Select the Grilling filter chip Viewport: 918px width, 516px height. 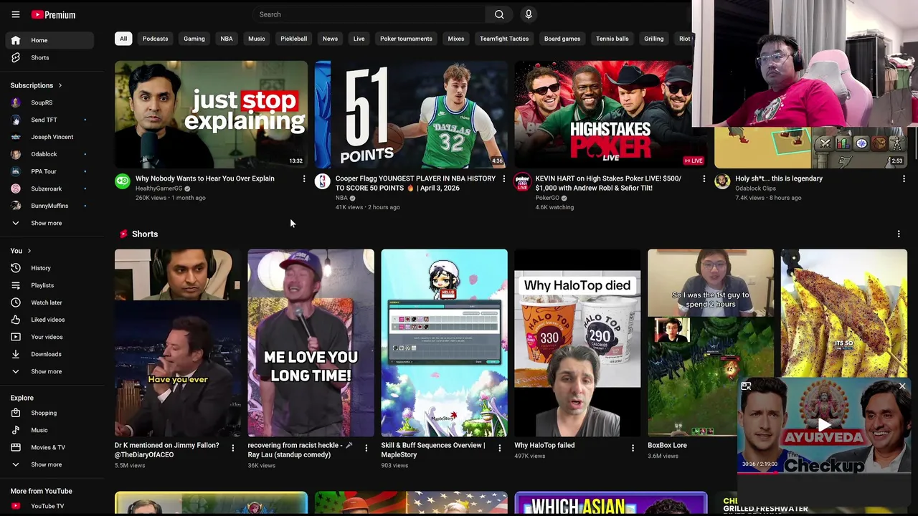653,39
